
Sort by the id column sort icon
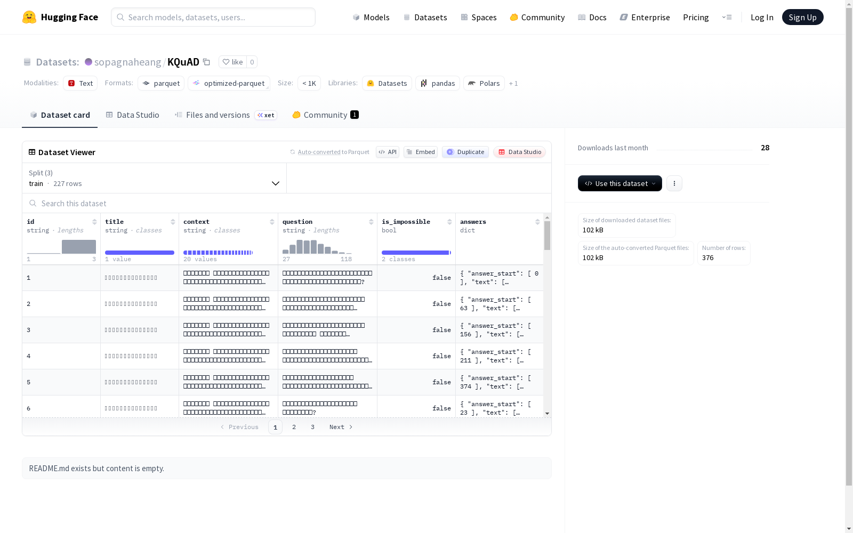click(94, 222)
